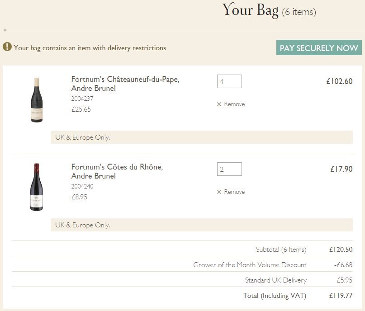Click product code 2004240
Image resolution: width=365 pixels, height=311 pixels.
tap(81, 186)
